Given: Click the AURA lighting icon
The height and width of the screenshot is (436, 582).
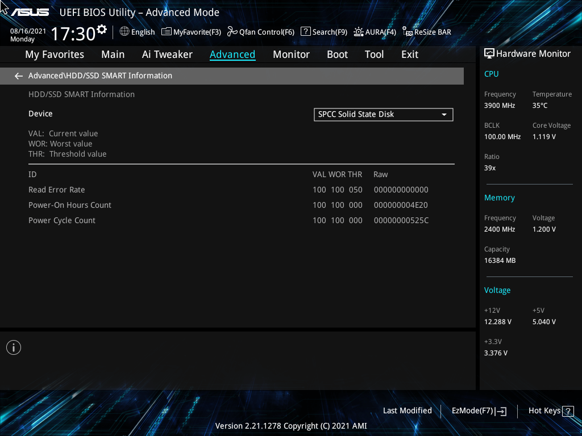Looking at the screenshot, I should point(358,32).
